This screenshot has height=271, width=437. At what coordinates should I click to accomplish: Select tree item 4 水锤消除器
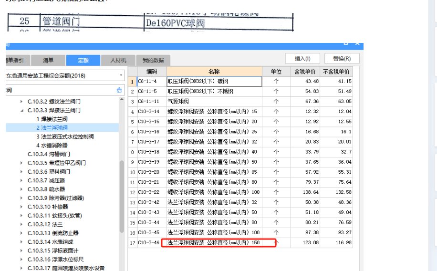point(52,145)
